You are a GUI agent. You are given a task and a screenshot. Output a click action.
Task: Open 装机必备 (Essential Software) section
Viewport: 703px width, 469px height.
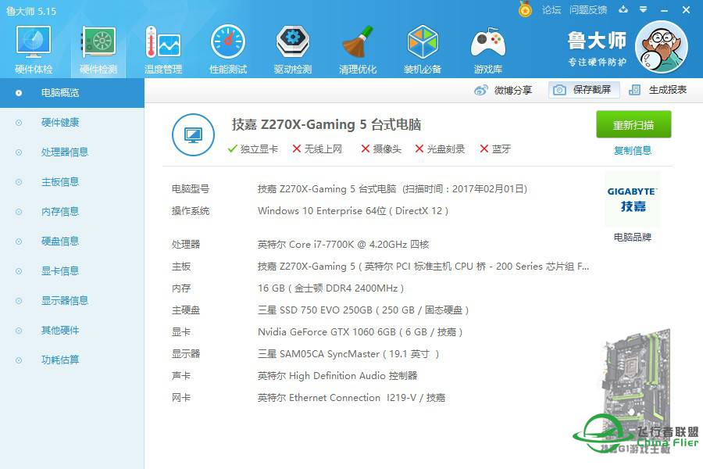[x=423, y=47]
